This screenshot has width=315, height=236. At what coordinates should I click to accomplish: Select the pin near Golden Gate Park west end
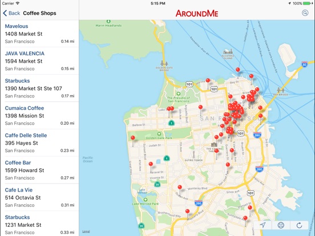pos(133,138)
